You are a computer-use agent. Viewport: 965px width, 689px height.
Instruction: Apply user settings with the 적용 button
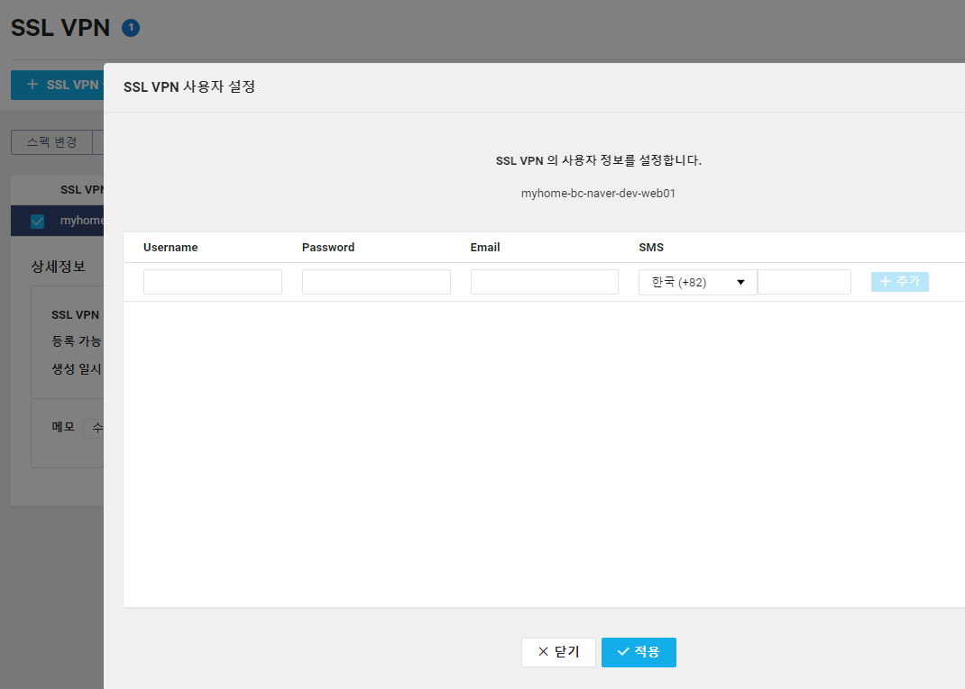(x=639, y=651)
